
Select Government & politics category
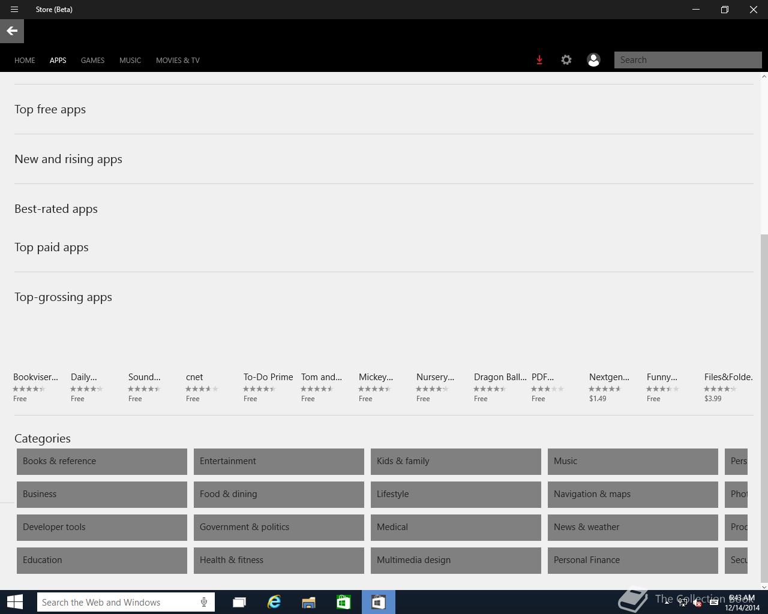279,527
